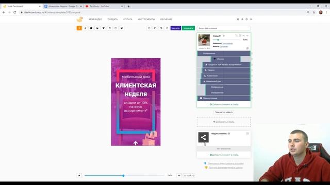Click the last tool in left toolbar
Screen dimensions: 330x185
click(122, 28)
